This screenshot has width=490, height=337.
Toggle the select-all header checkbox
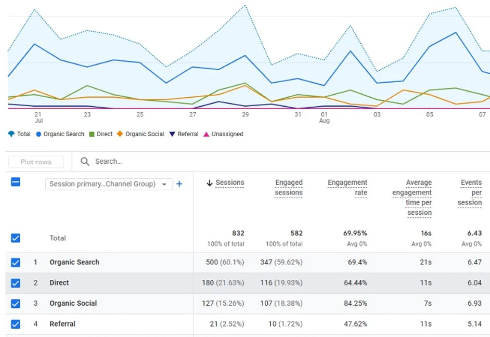coord(16,182)
